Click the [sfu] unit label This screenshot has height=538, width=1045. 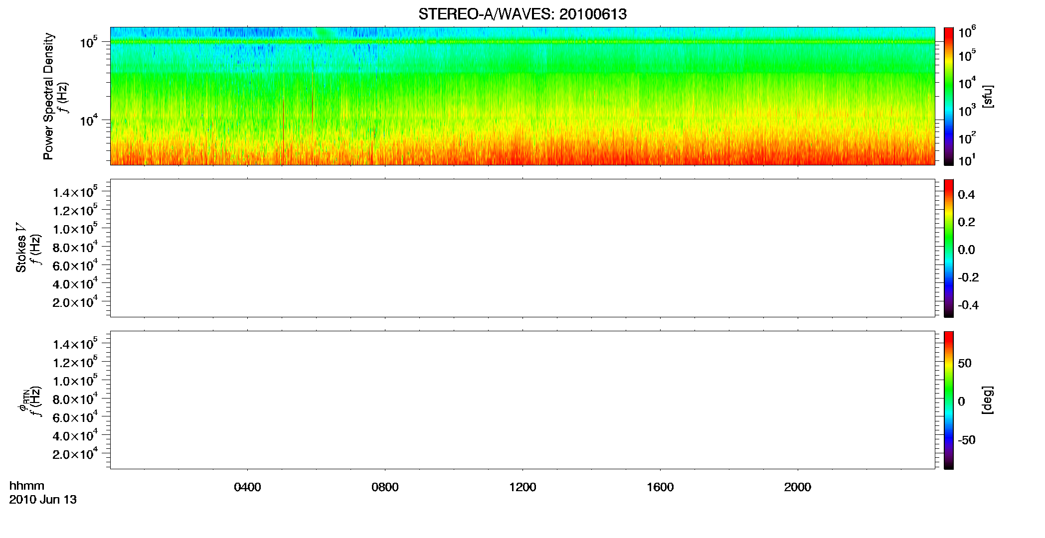click(x=988, y=96)
